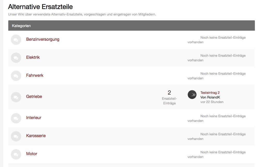The width and height of the screenshot is (259, 167).
Task: Click the Interieur category speech bubble icon
Action: pos(16,118)
